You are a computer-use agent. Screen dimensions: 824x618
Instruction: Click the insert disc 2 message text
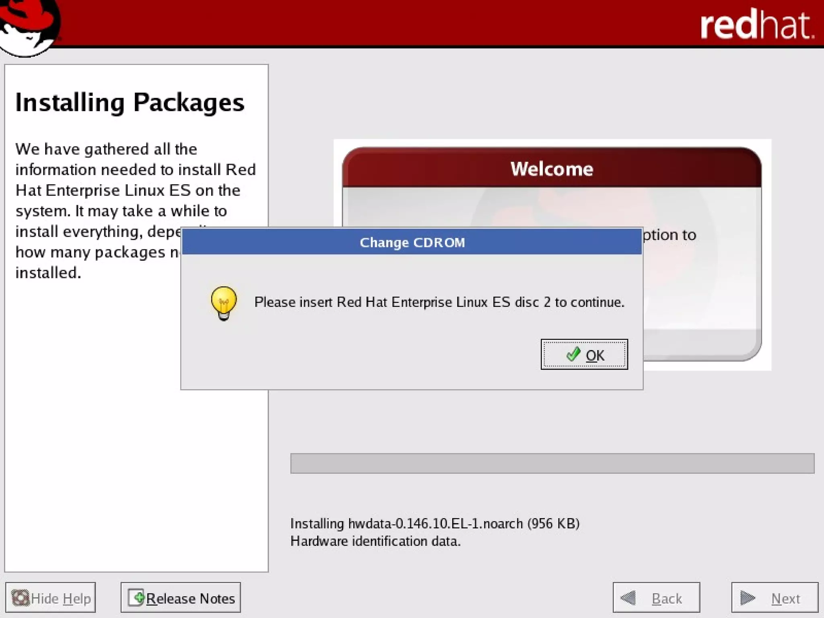click(x=439, y=302)
